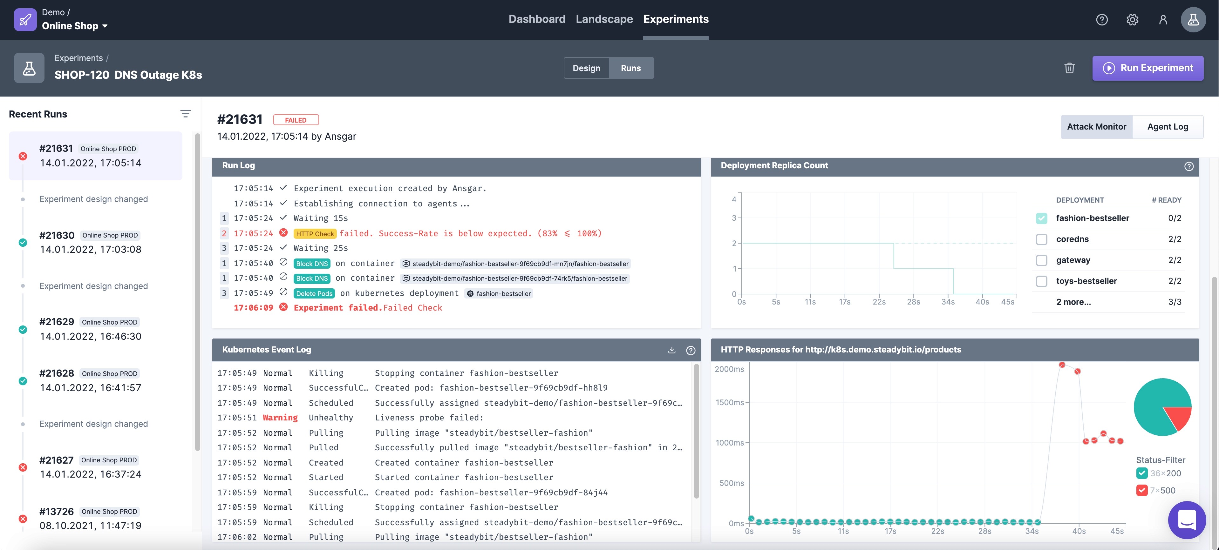This screenshot has width=1219, height=550.
Task: Enable the coredns deployment checkbox
Action: coord(1041,239)
